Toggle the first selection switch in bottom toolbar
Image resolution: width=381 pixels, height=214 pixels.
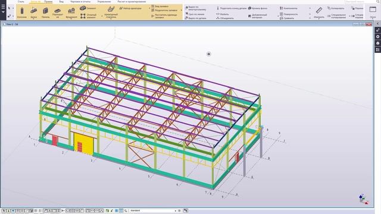[x=4, y=211]
